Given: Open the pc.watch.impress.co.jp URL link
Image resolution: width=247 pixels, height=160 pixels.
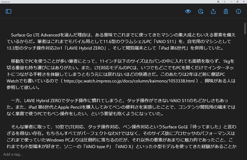Looking at the screenshot, I should 129,81.
